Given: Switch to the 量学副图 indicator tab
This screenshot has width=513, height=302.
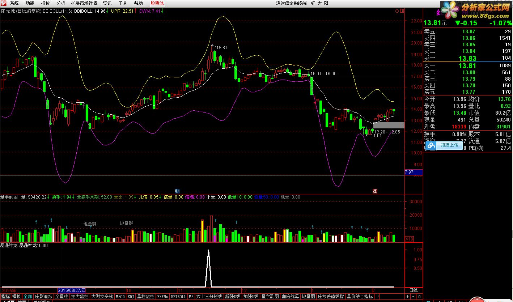Looking at the screenshot, I should (x=270, y=296).
